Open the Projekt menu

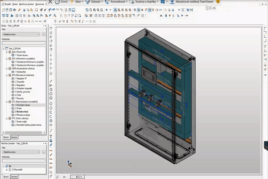pos(8,4)
